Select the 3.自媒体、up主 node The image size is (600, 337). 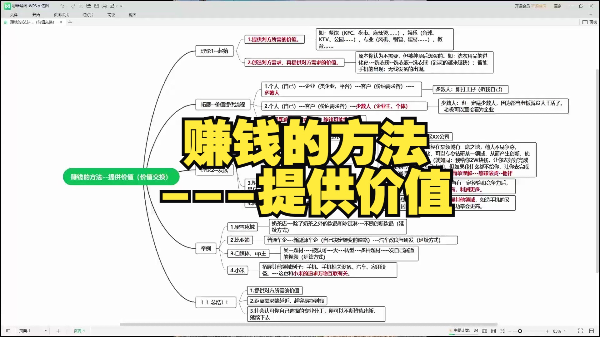coord(248,253)
